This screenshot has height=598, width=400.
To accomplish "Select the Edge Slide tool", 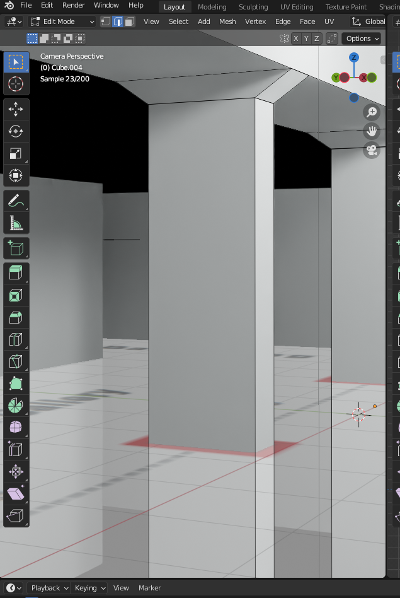I will pos(16,449).
